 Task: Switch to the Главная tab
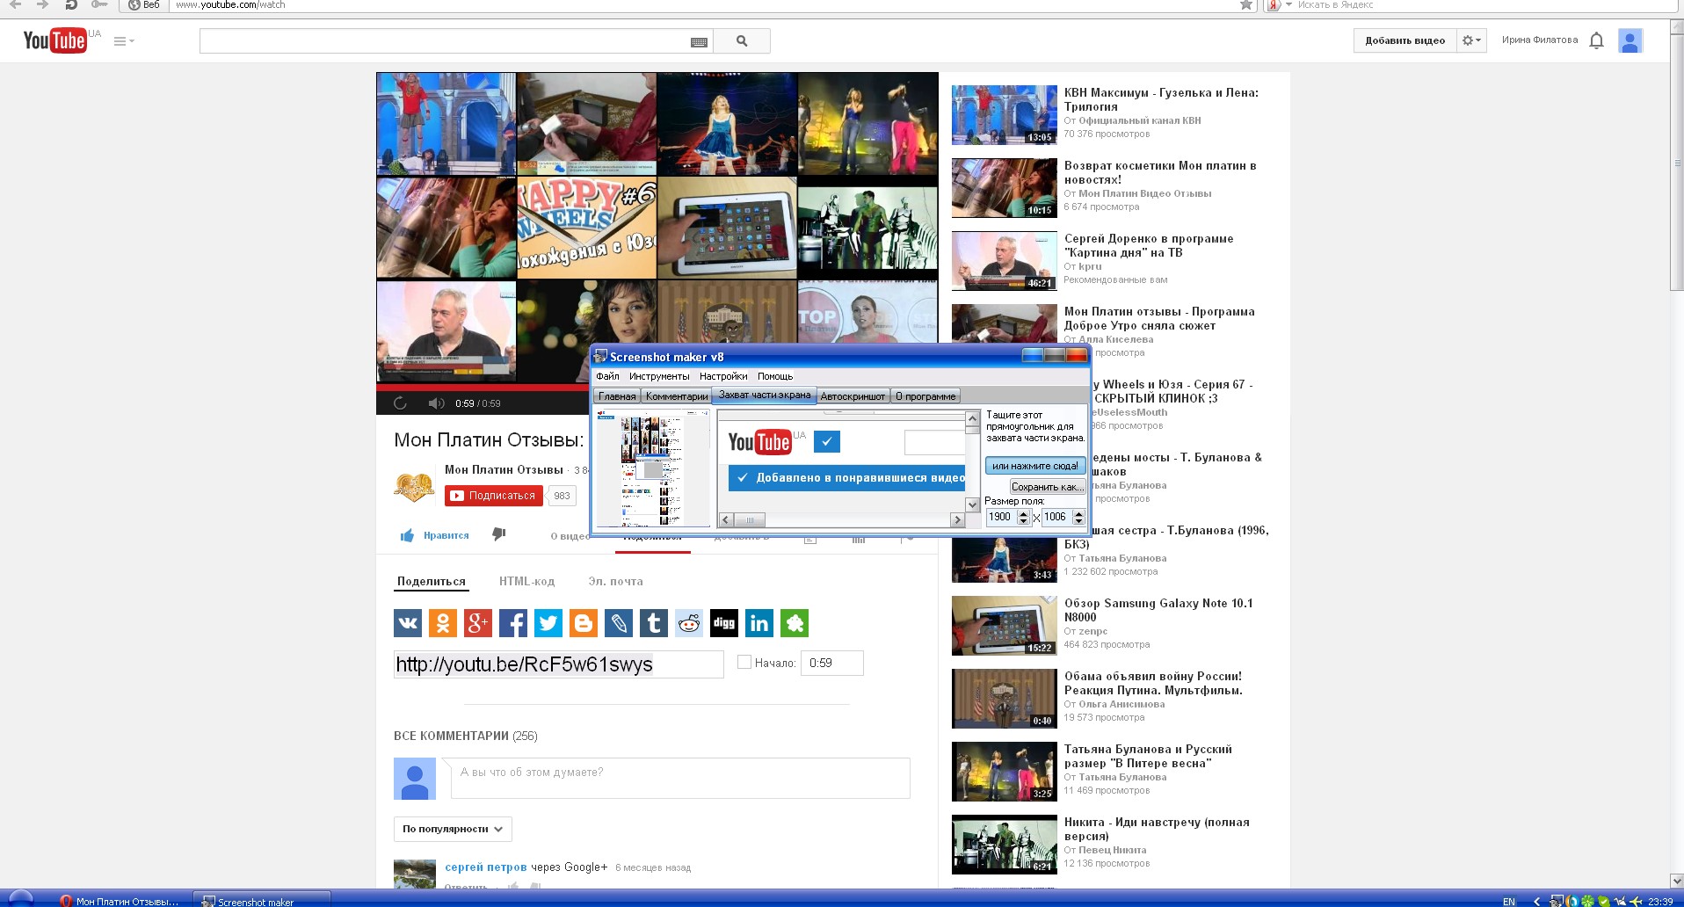(617, 396)
